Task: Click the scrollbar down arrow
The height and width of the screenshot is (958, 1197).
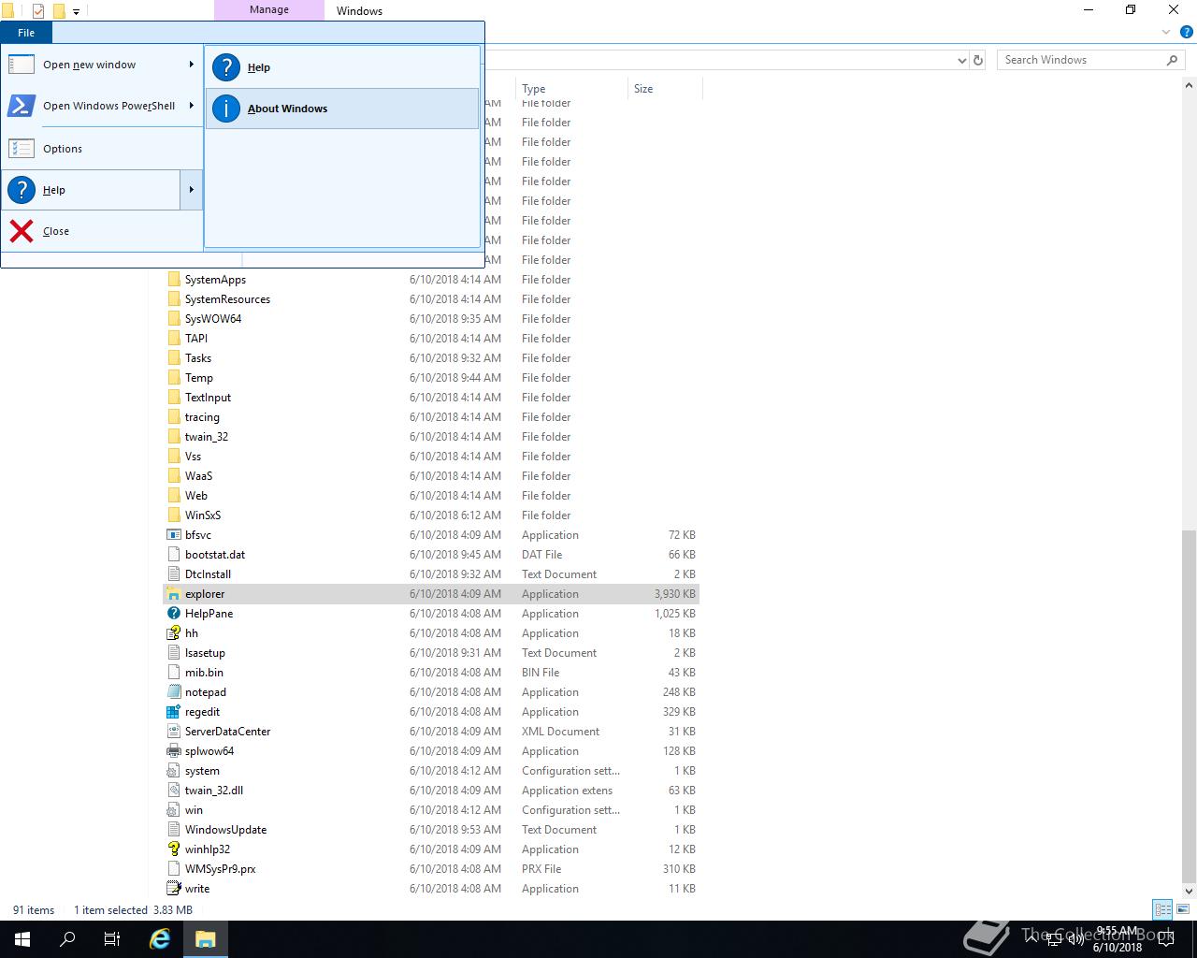Action: (x=1189, y=891)
